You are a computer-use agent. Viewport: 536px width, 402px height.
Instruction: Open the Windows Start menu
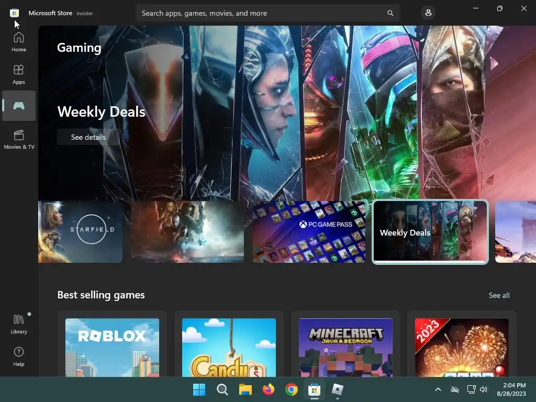click(x=199, y=389)
